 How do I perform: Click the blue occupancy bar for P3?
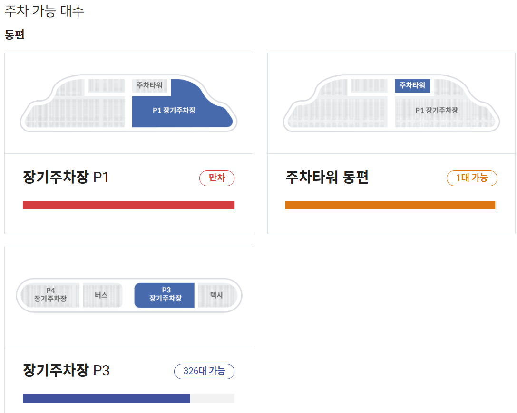pyautogui.click(x=107, y=398)
